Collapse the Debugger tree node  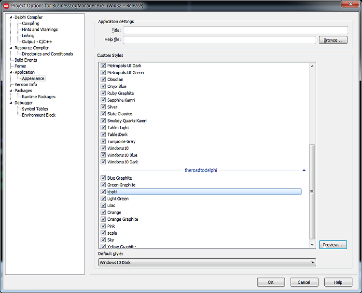[11, 103]
